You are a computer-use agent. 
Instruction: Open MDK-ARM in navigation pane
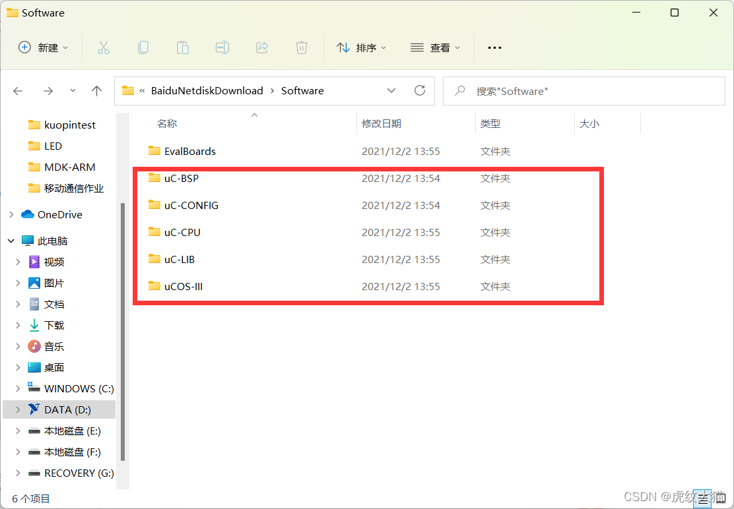coord(70,167)
